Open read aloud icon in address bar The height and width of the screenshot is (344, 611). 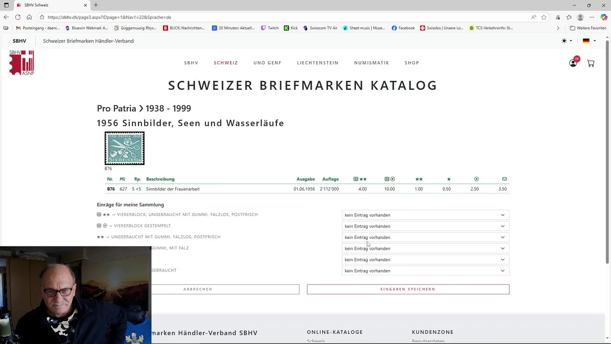pyautogui.click(x=534, y=17)
